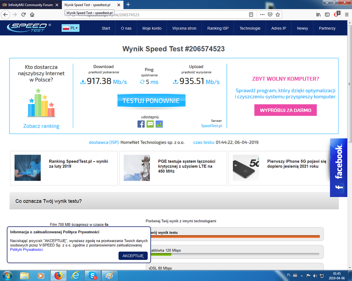Image resolution: width=352 pixels, height=281 pixels.
Task: Expand the facebook side widget
Action: point(339,168)
